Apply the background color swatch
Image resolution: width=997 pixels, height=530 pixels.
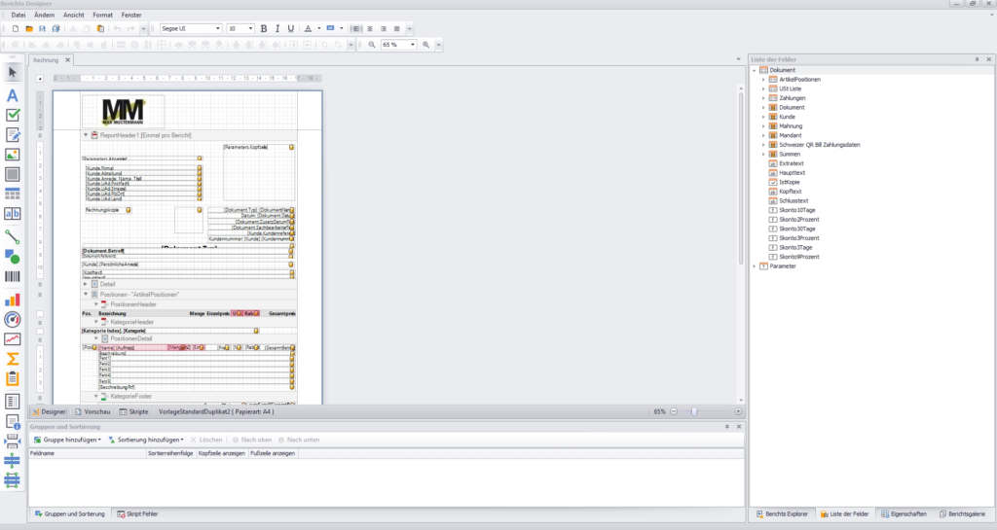(x=331, y=28)
